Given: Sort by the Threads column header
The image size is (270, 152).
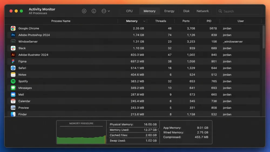Looking at the screenshot, I should click(161, 21).
